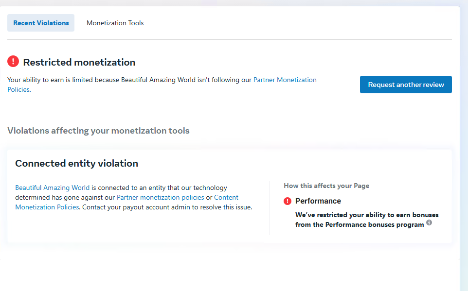
Task: Select the Performance label text
Action: pos(318,201)
